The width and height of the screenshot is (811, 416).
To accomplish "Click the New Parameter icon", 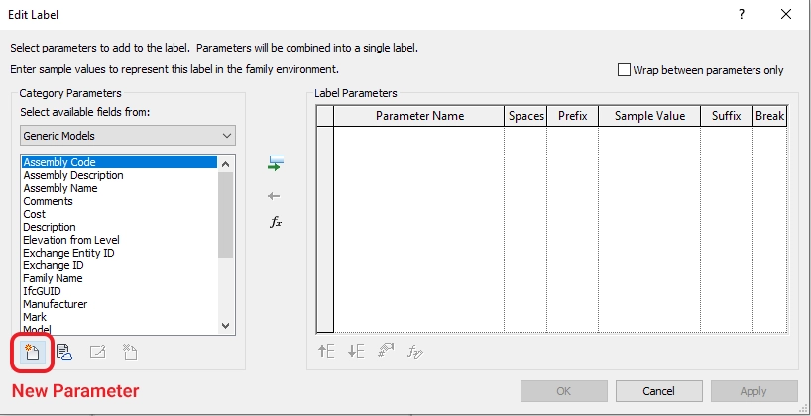I will (31, 351).
